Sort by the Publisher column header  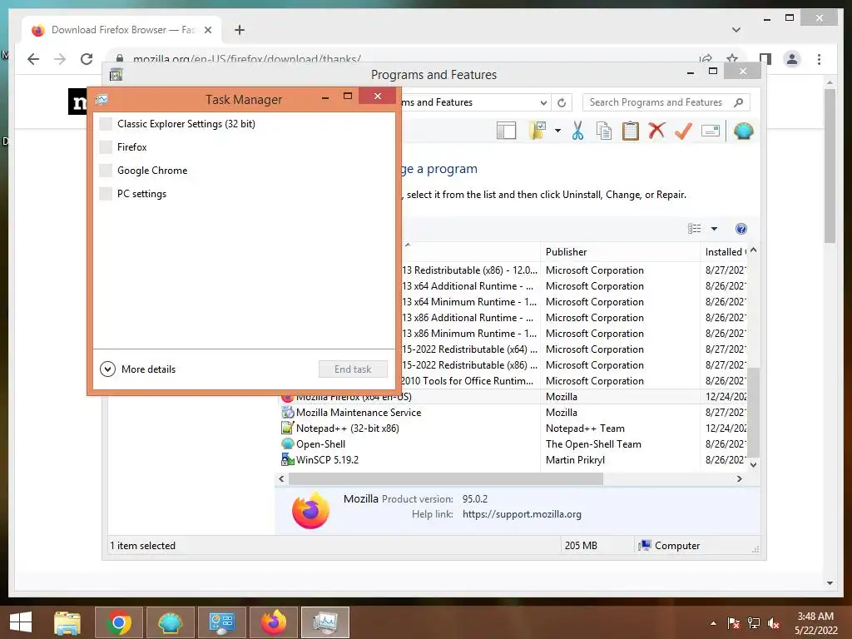tap(621, 251)
